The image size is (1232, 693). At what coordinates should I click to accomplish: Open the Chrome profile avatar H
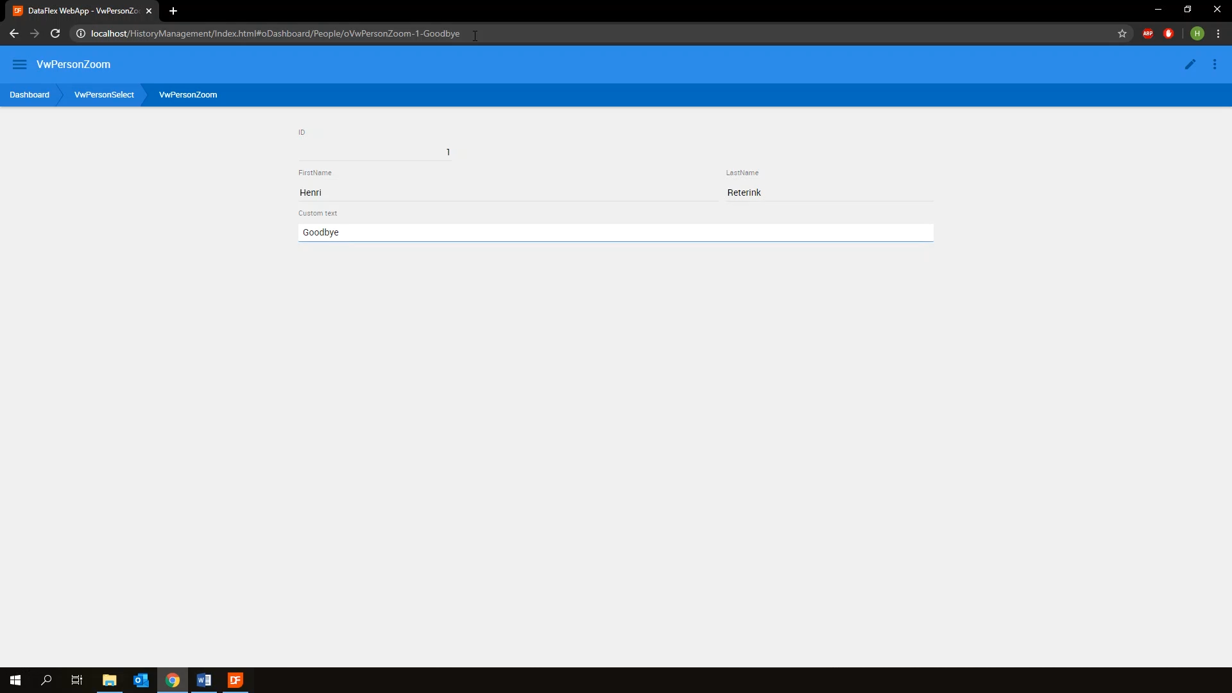pyautogui.click(x=1197, y=33)
